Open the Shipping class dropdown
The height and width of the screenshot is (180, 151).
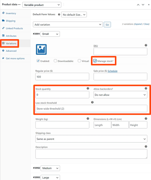coord(91,139)
